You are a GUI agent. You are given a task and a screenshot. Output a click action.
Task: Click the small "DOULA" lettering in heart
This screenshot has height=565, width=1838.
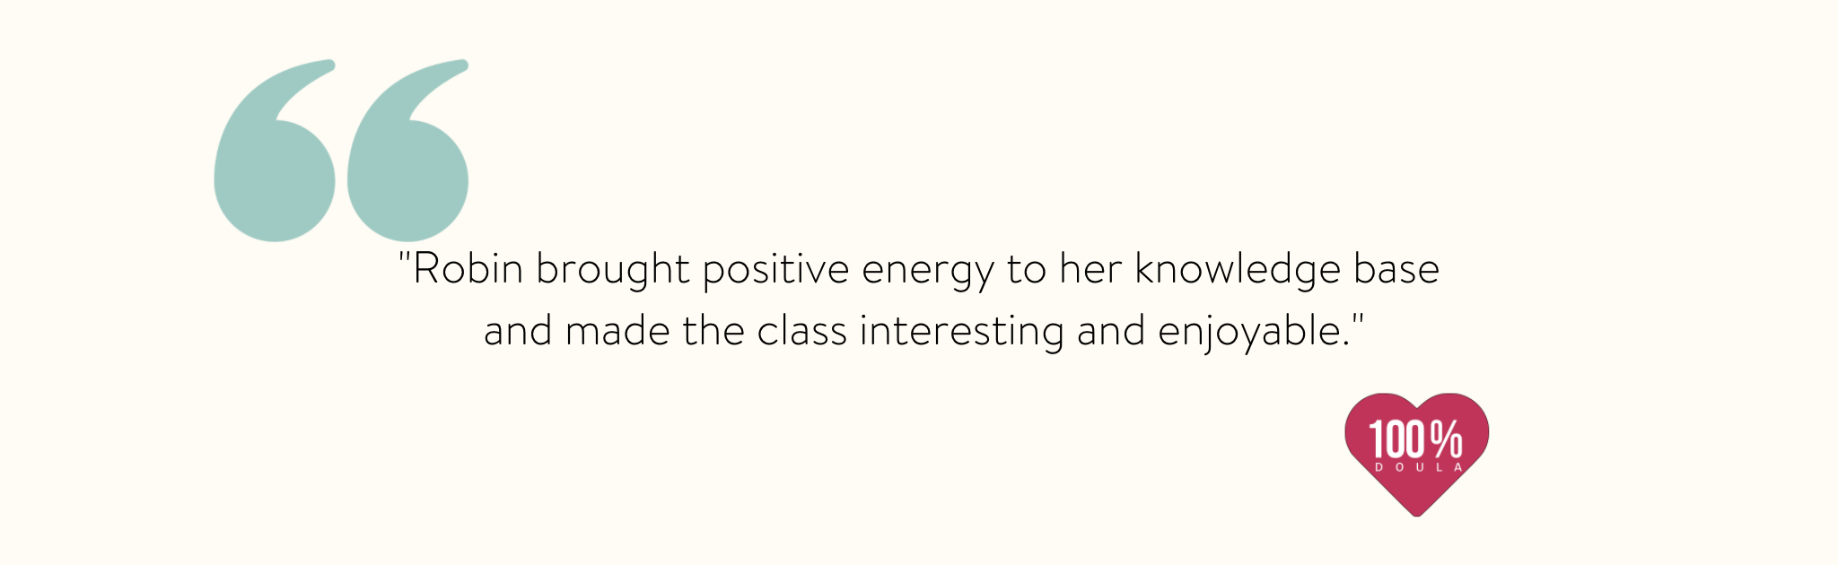[1418, 467]
